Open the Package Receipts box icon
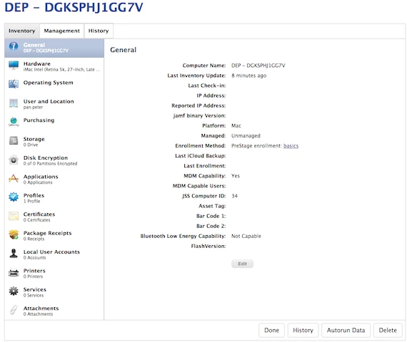This screenshot has height=342, width=407. pyautogui.click(x=14, y=234)
